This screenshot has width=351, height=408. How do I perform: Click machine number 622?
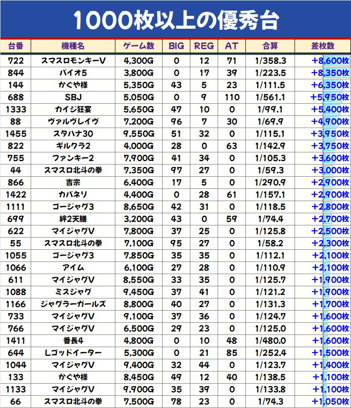click(x=16, y=231)
